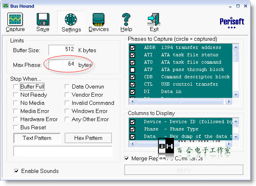
Task: Toggle Hardware Error checkbox
Action: click(x=16, y=119)
